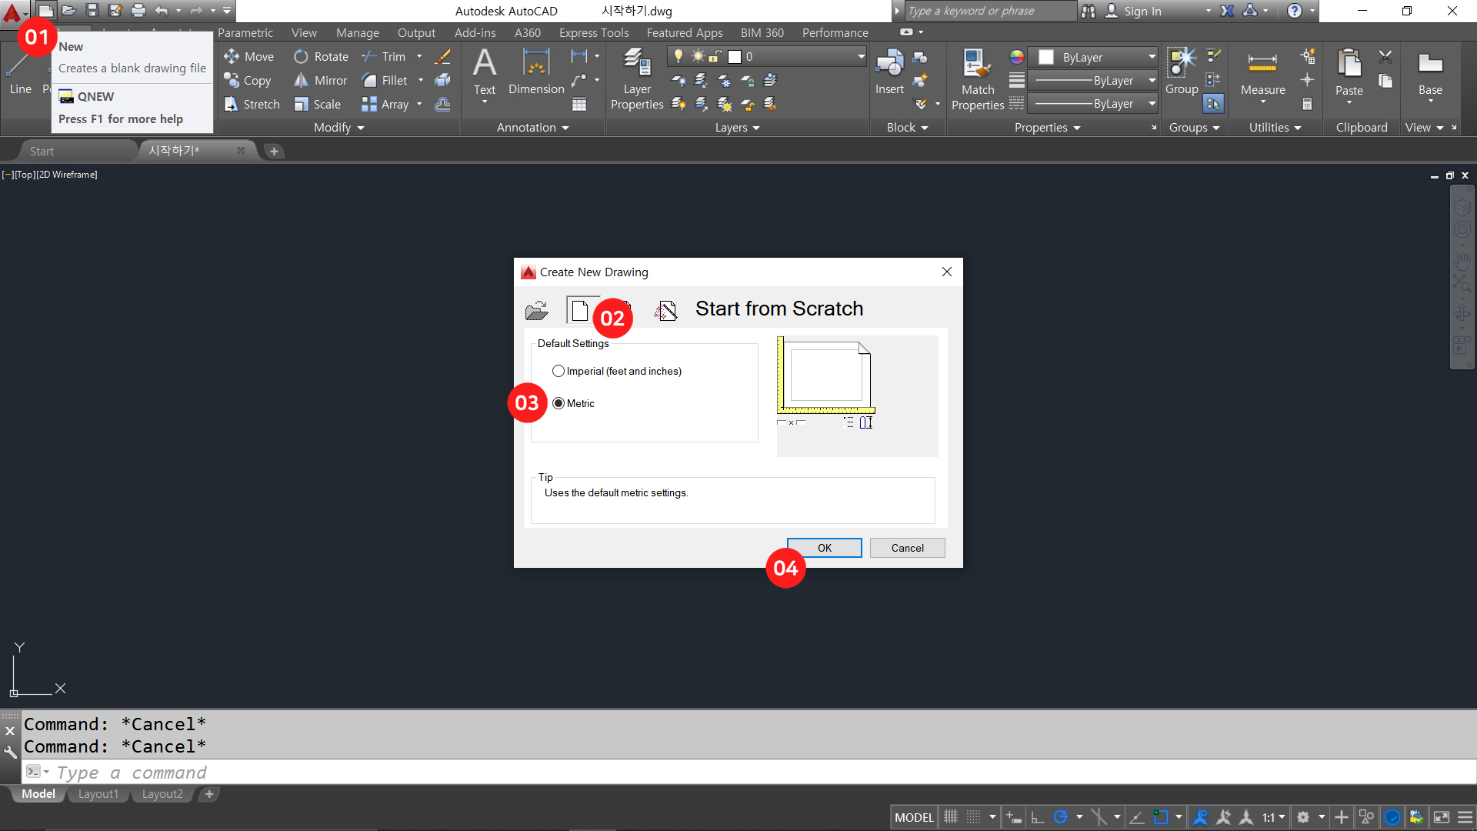Choose the Use a Wizard icon

[665, 310]
